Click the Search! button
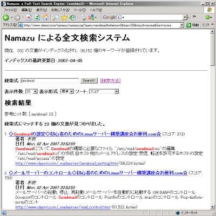216x216 pixels. click(x=89, y=80)
